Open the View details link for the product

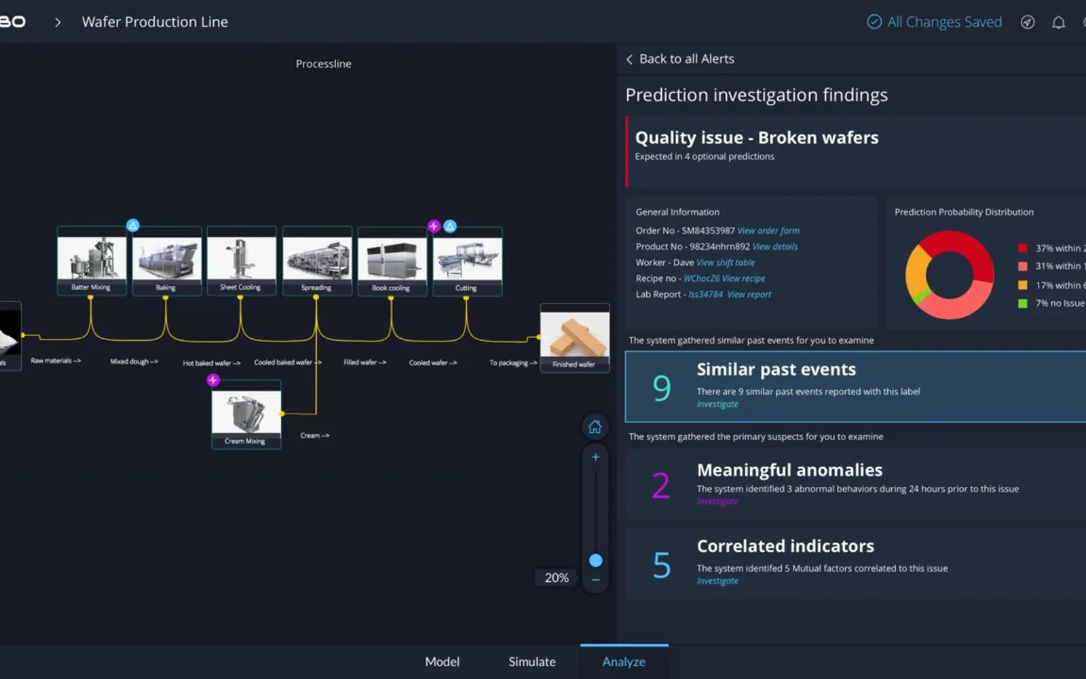(x=775, y=246)
